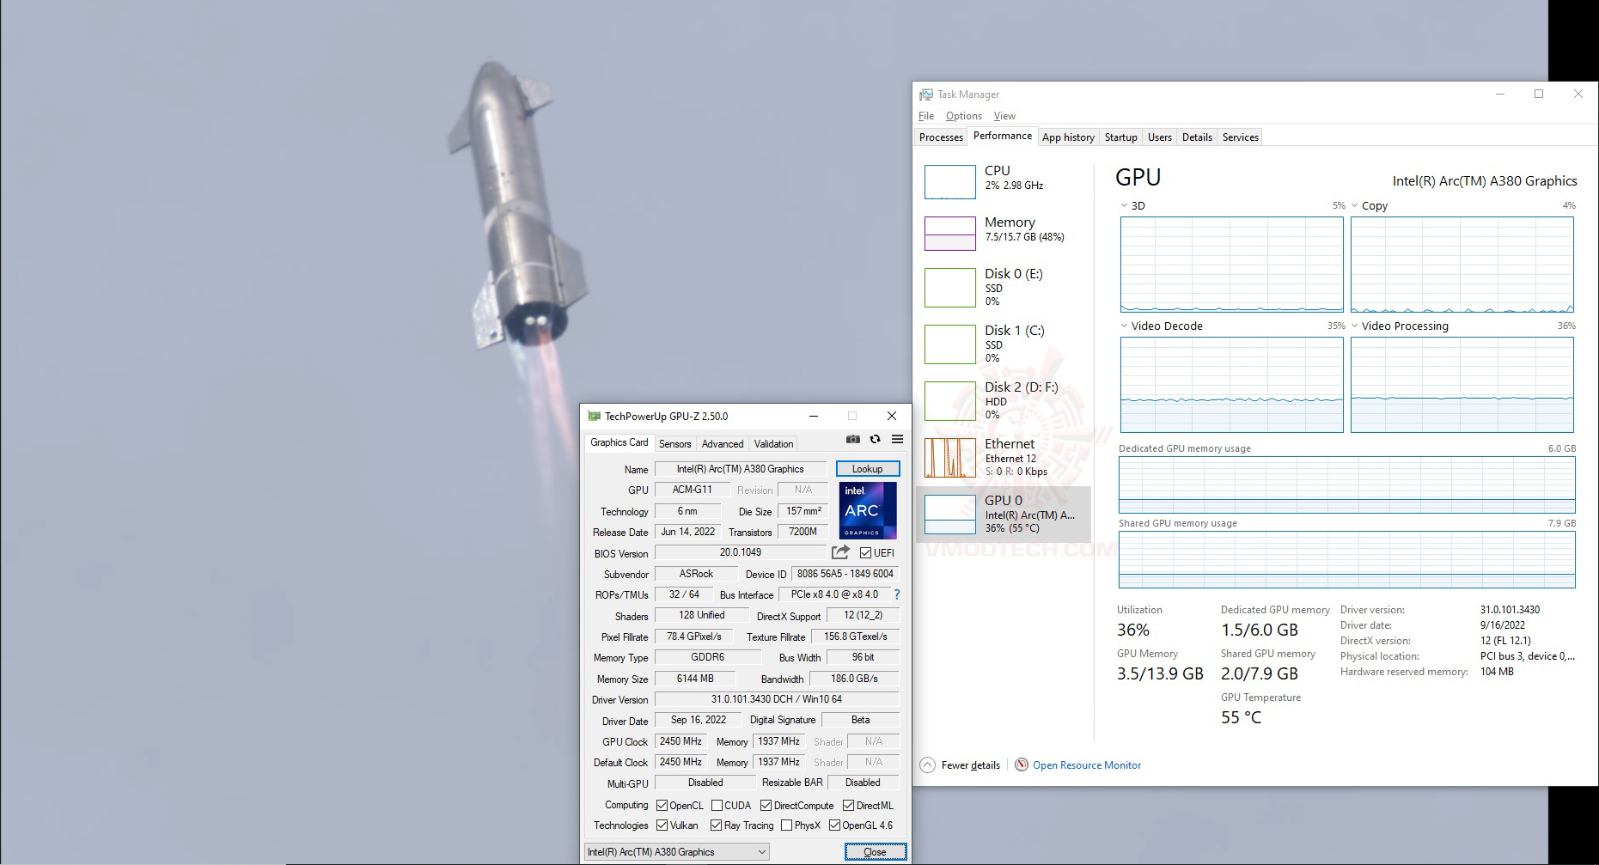Click the GPU-Z title bar app icon
The height and width of the screenshot is (865, 1599).
pos(594,417)
